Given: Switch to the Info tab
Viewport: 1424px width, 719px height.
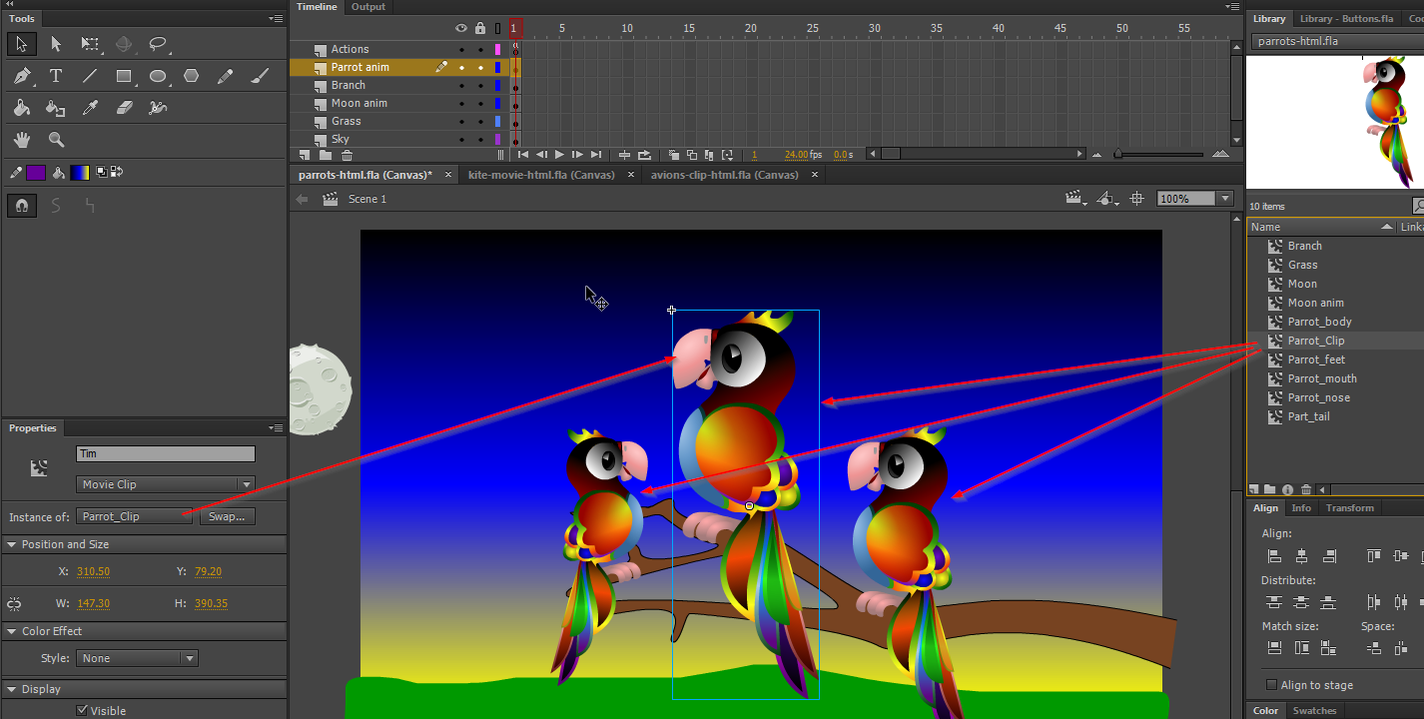Looking at the screenshot, I should click(x=1301, y=508).
